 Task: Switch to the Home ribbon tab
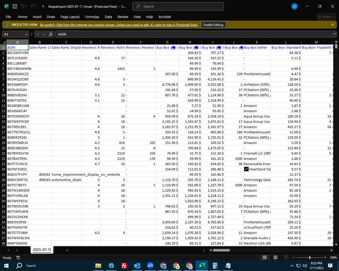point(23,17)
